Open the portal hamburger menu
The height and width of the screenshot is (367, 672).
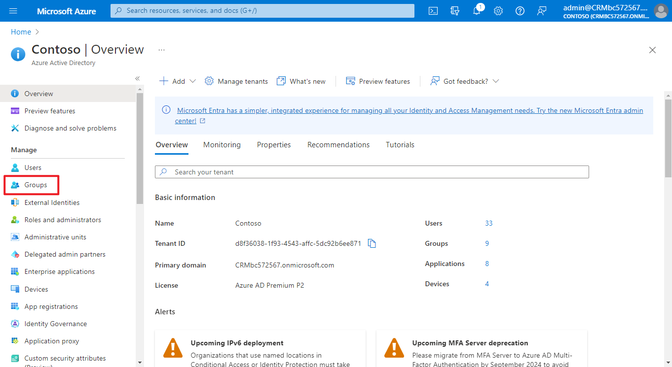coord(13,10)
